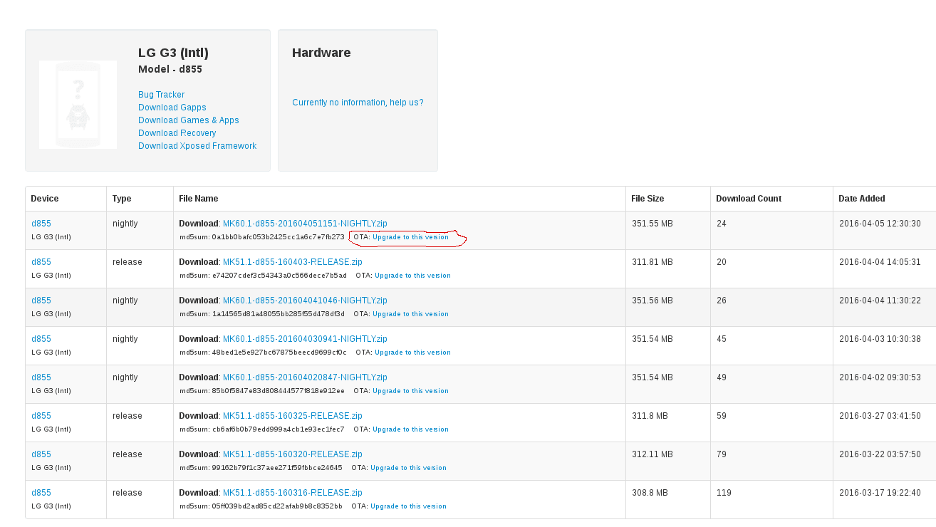936x527 pixels.
Task: Select md5sum 05ff039bd2ad85cd22afab9b8c8352bb
Action: (277, 506)
